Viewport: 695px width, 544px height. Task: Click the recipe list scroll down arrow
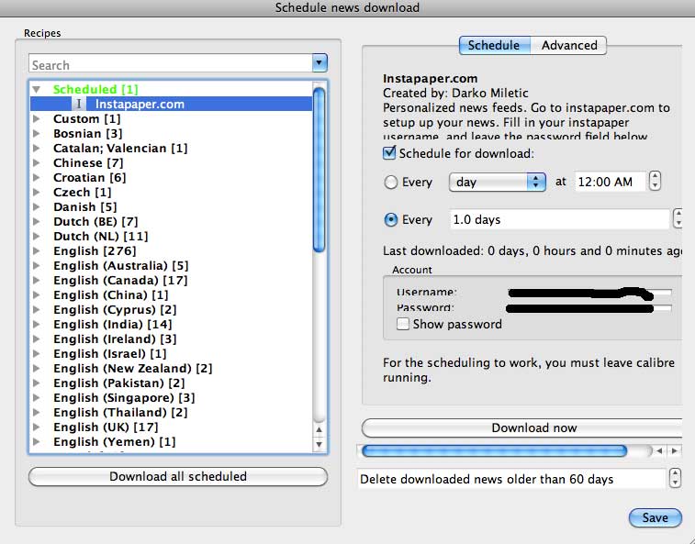click(319, 444)
